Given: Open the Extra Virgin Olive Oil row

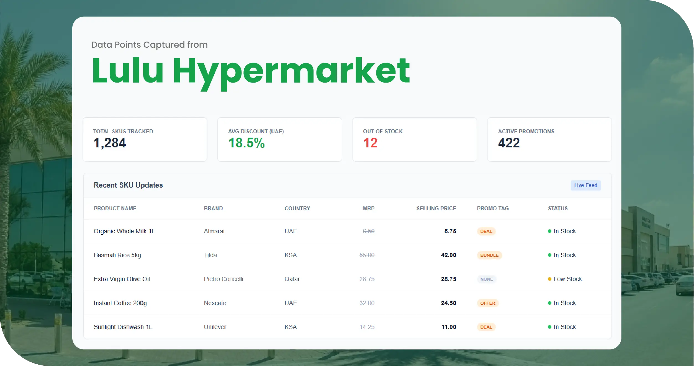Looking at the screenshot, I should coord(122,279).
